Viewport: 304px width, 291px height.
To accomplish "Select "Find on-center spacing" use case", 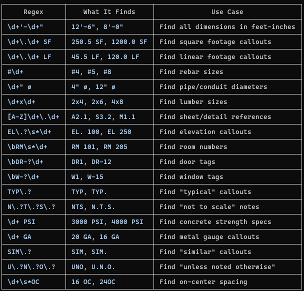I will coord(203,281).
